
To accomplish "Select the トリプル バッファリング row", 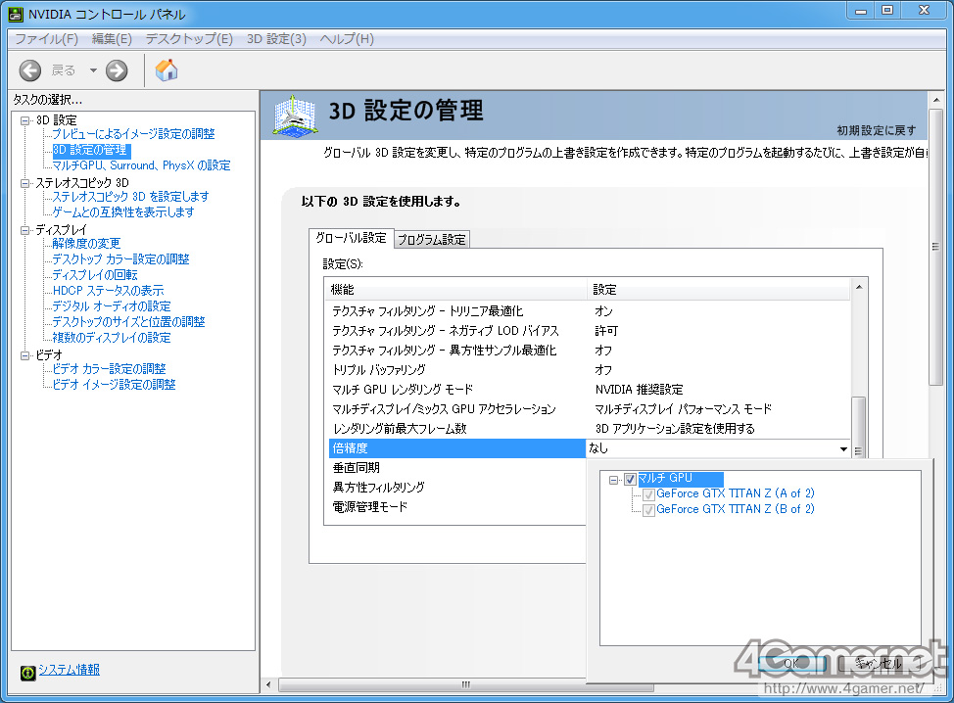I will coord(587,370).
